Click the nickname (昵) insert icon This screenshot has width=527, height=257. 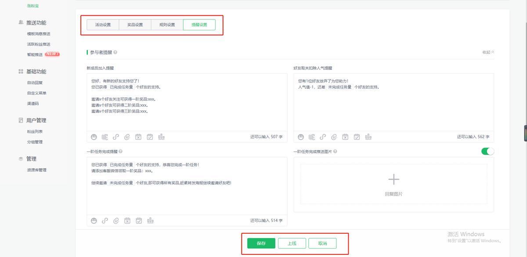click(105, 137)
